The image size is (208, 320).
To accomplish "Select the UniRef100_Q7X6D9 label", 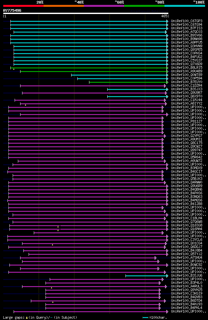I will [x=187, y=64].
